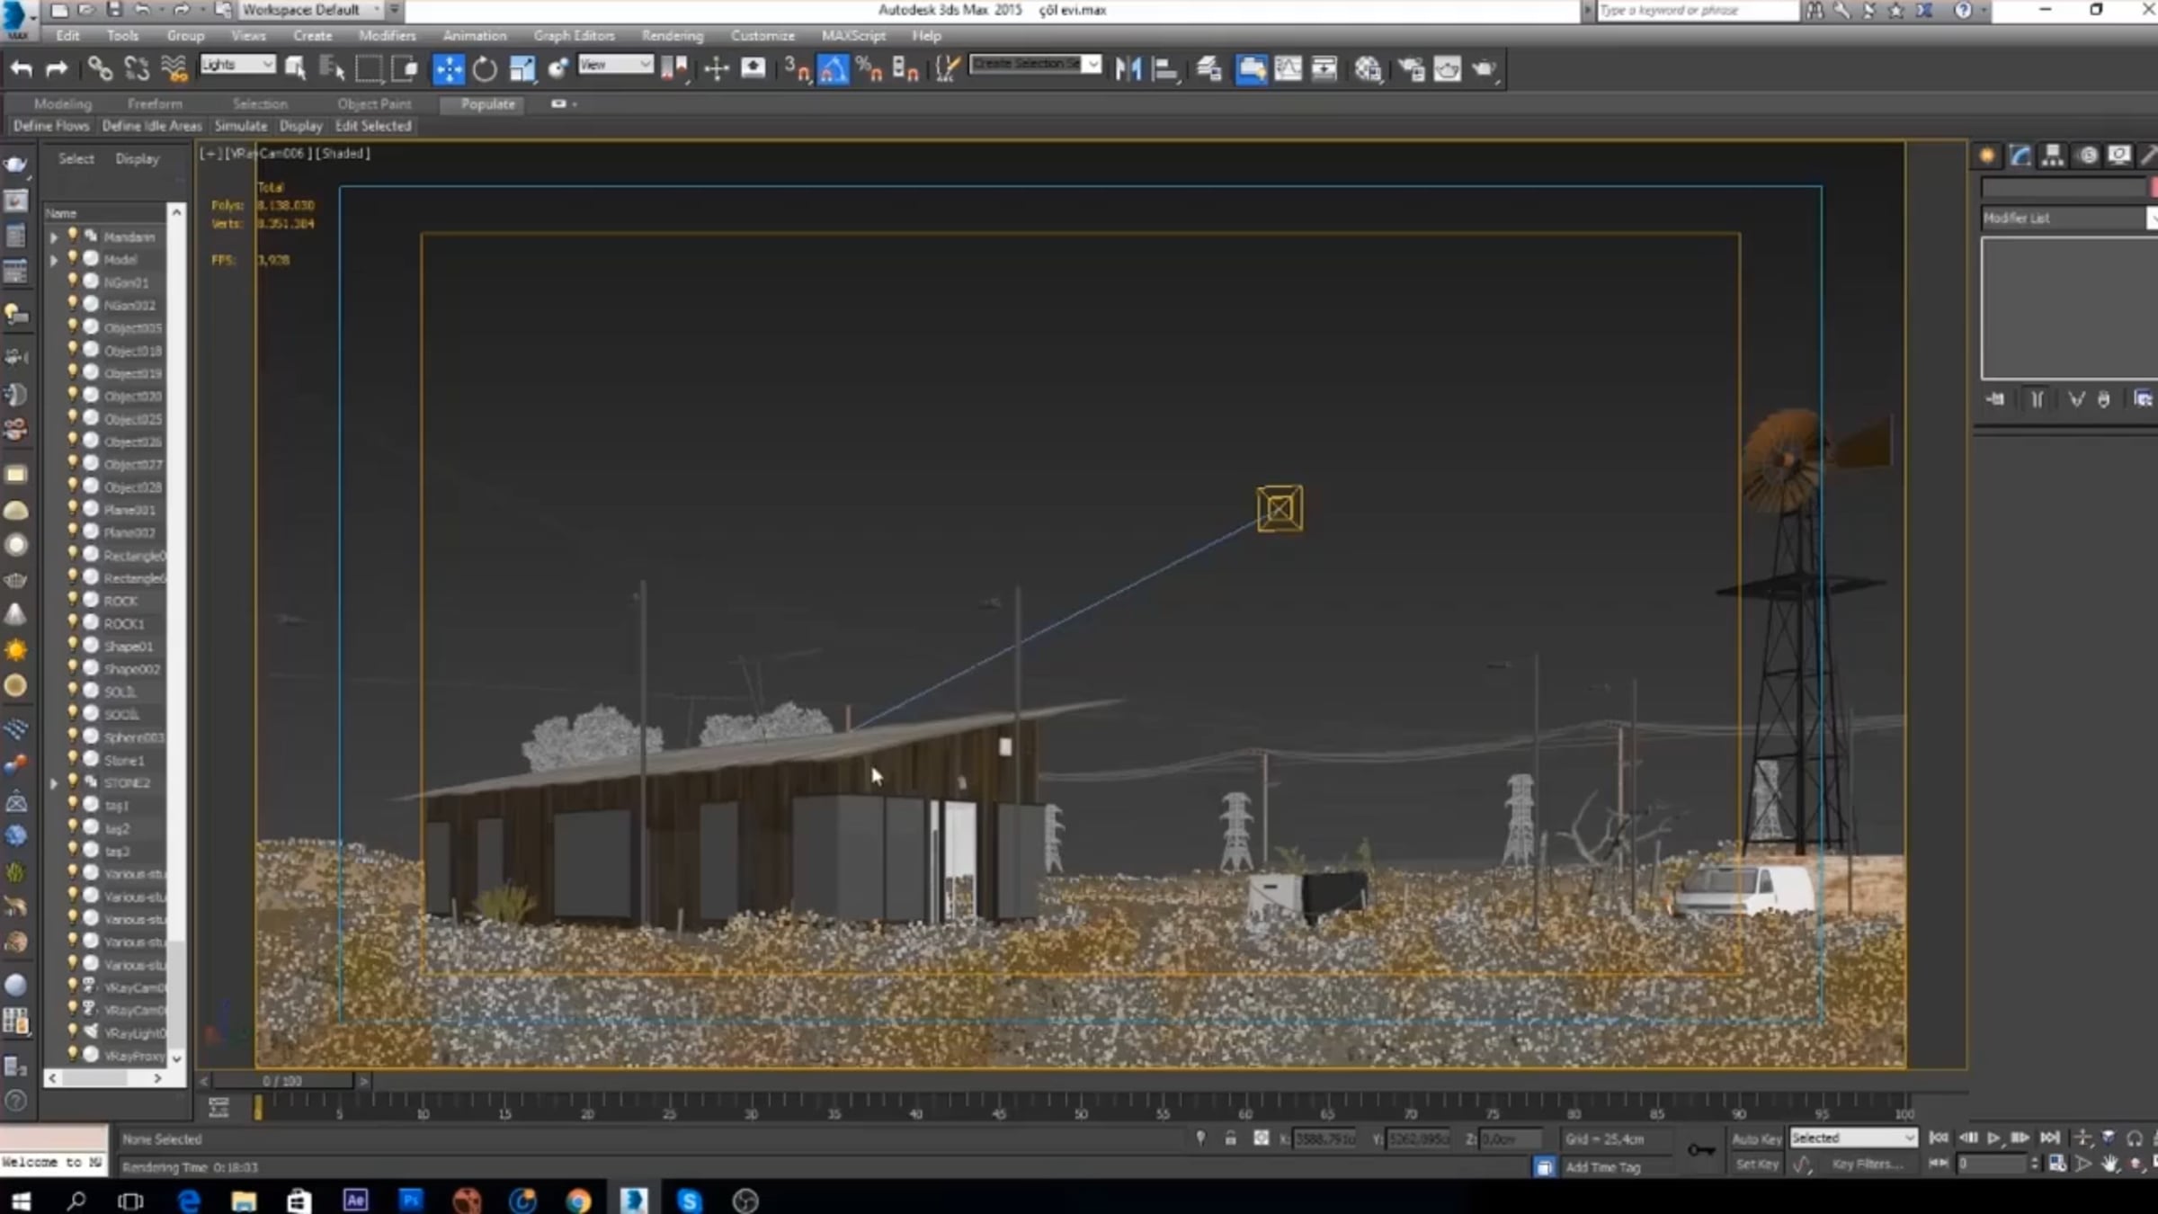Activate the Select and Rotate tool
Image resolution: width=2158 pixels, height=1214 pixels.
[x=485, y=68]
